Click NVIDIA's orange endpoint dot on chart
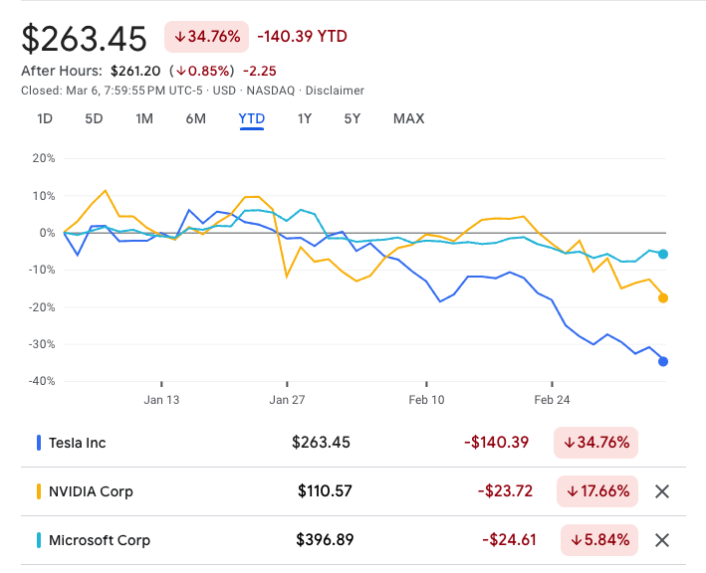Viewport: 706px width, 573px height. 663,297
